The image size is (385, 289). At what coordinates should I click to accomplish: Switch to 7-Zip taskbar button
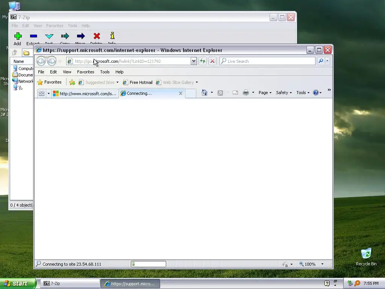pos(70,283)
